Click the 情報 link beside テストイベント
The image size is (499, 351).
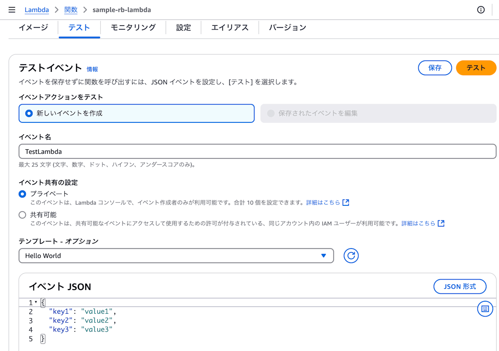[x=92, y=69]
